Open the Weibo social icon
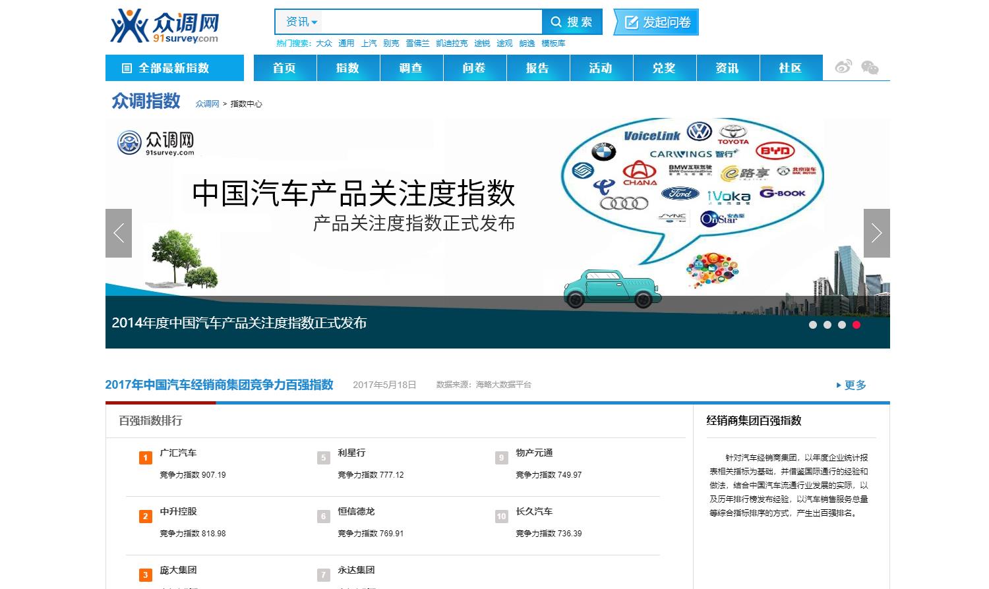Viewport: 989px width, 589px height. (x=843, y=67)
